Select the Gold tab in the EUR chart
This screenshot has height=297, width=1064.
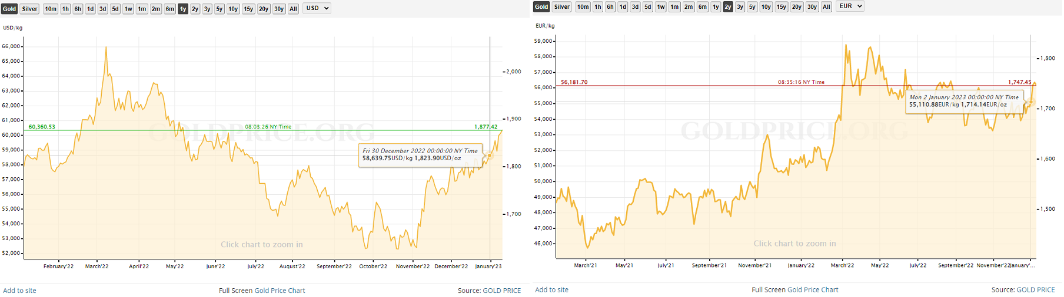[x=541, y=6]
